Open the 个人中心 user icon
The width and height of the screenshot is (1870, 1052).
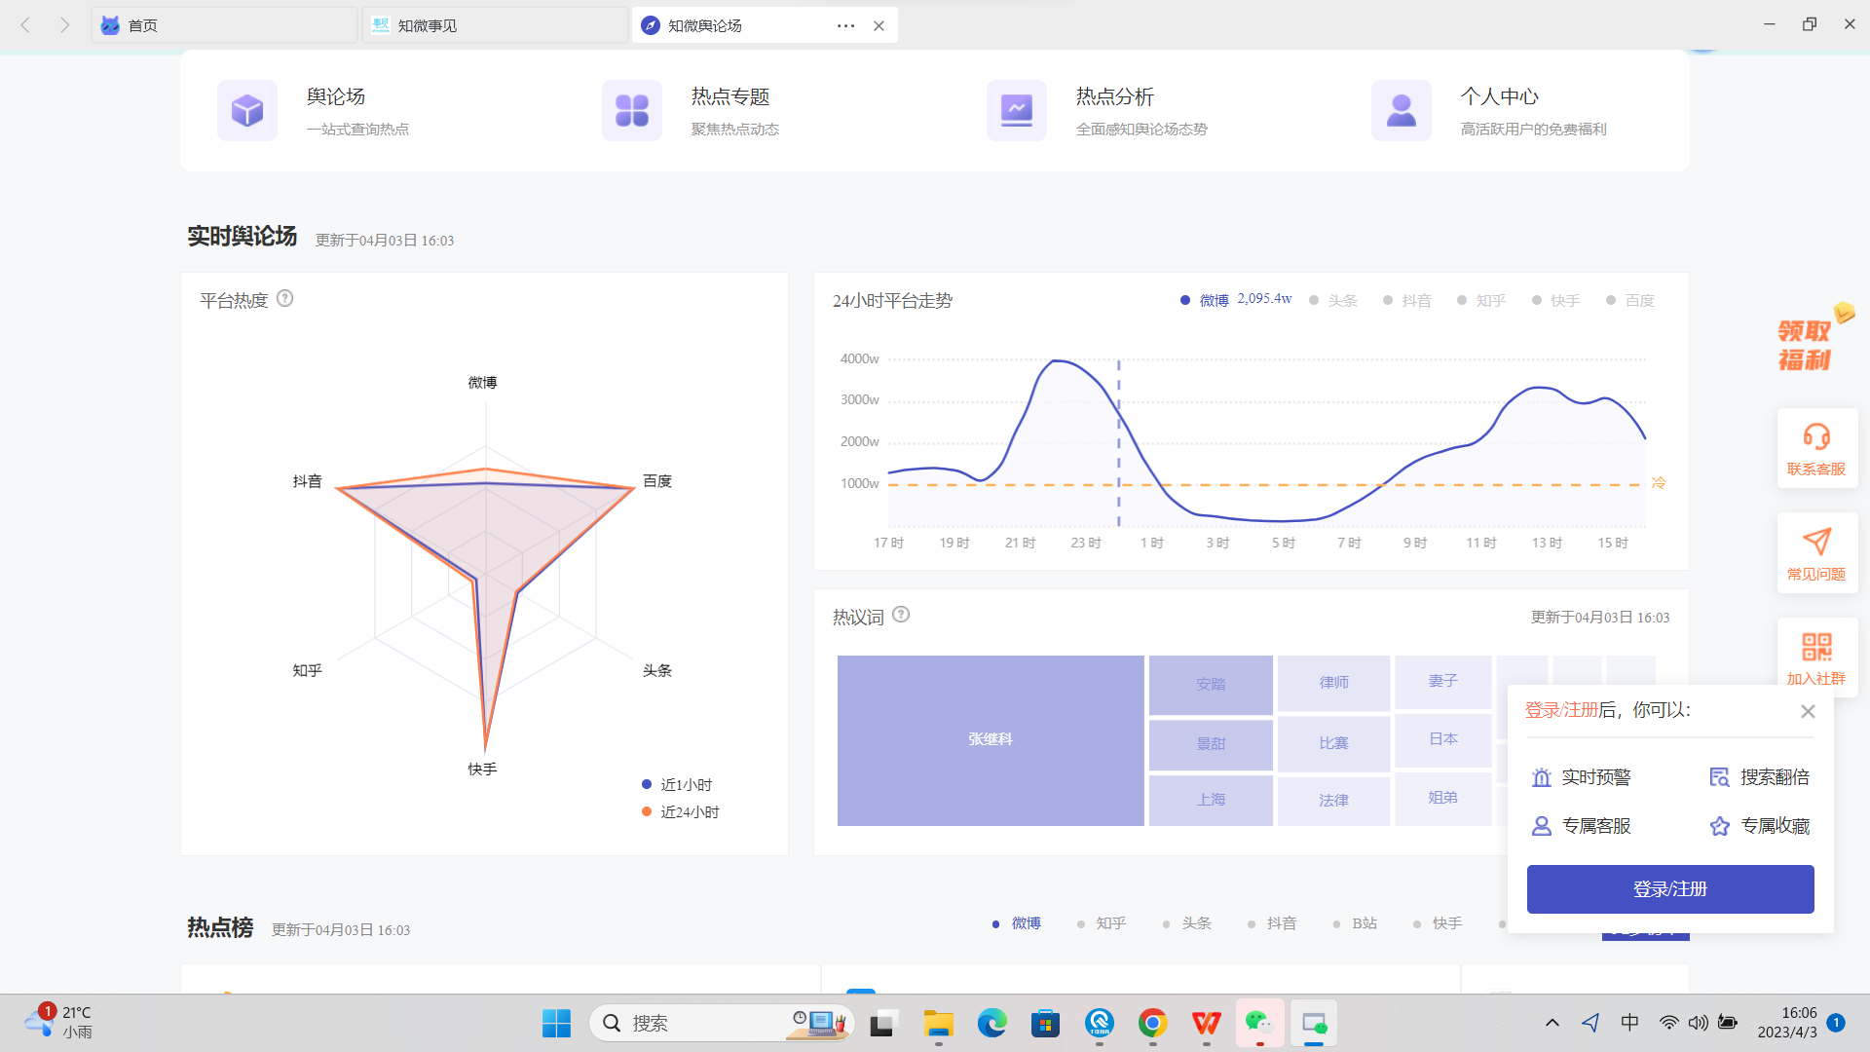point(1401,111)
